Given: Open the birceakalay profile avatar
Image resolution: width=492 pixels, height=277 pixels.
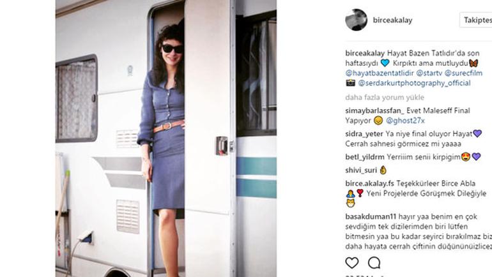Looking at the screenshot, I should (356, 20).
